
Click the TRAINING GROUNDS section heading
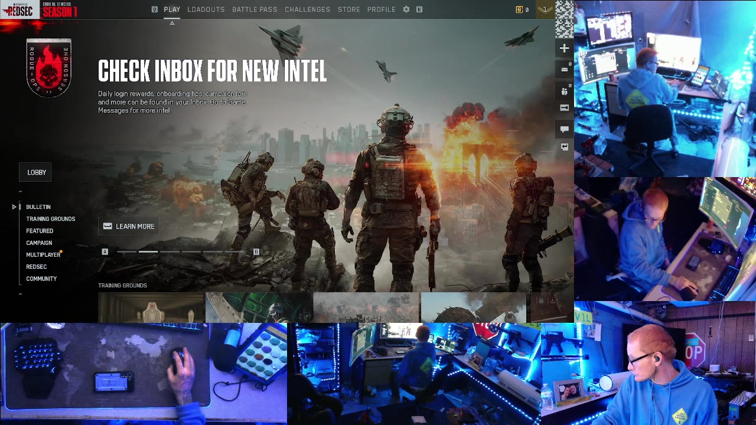coord(122,286)
